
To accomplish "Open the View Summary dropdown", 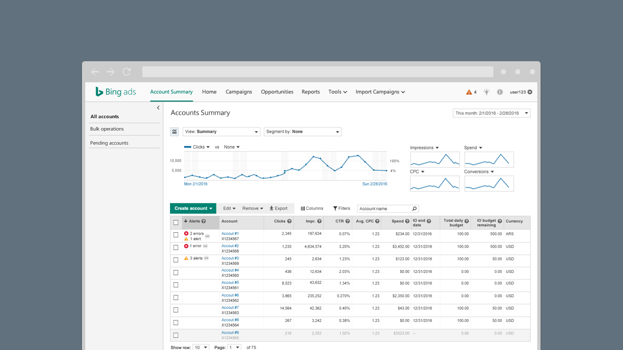I will click(x=221, y=132).
